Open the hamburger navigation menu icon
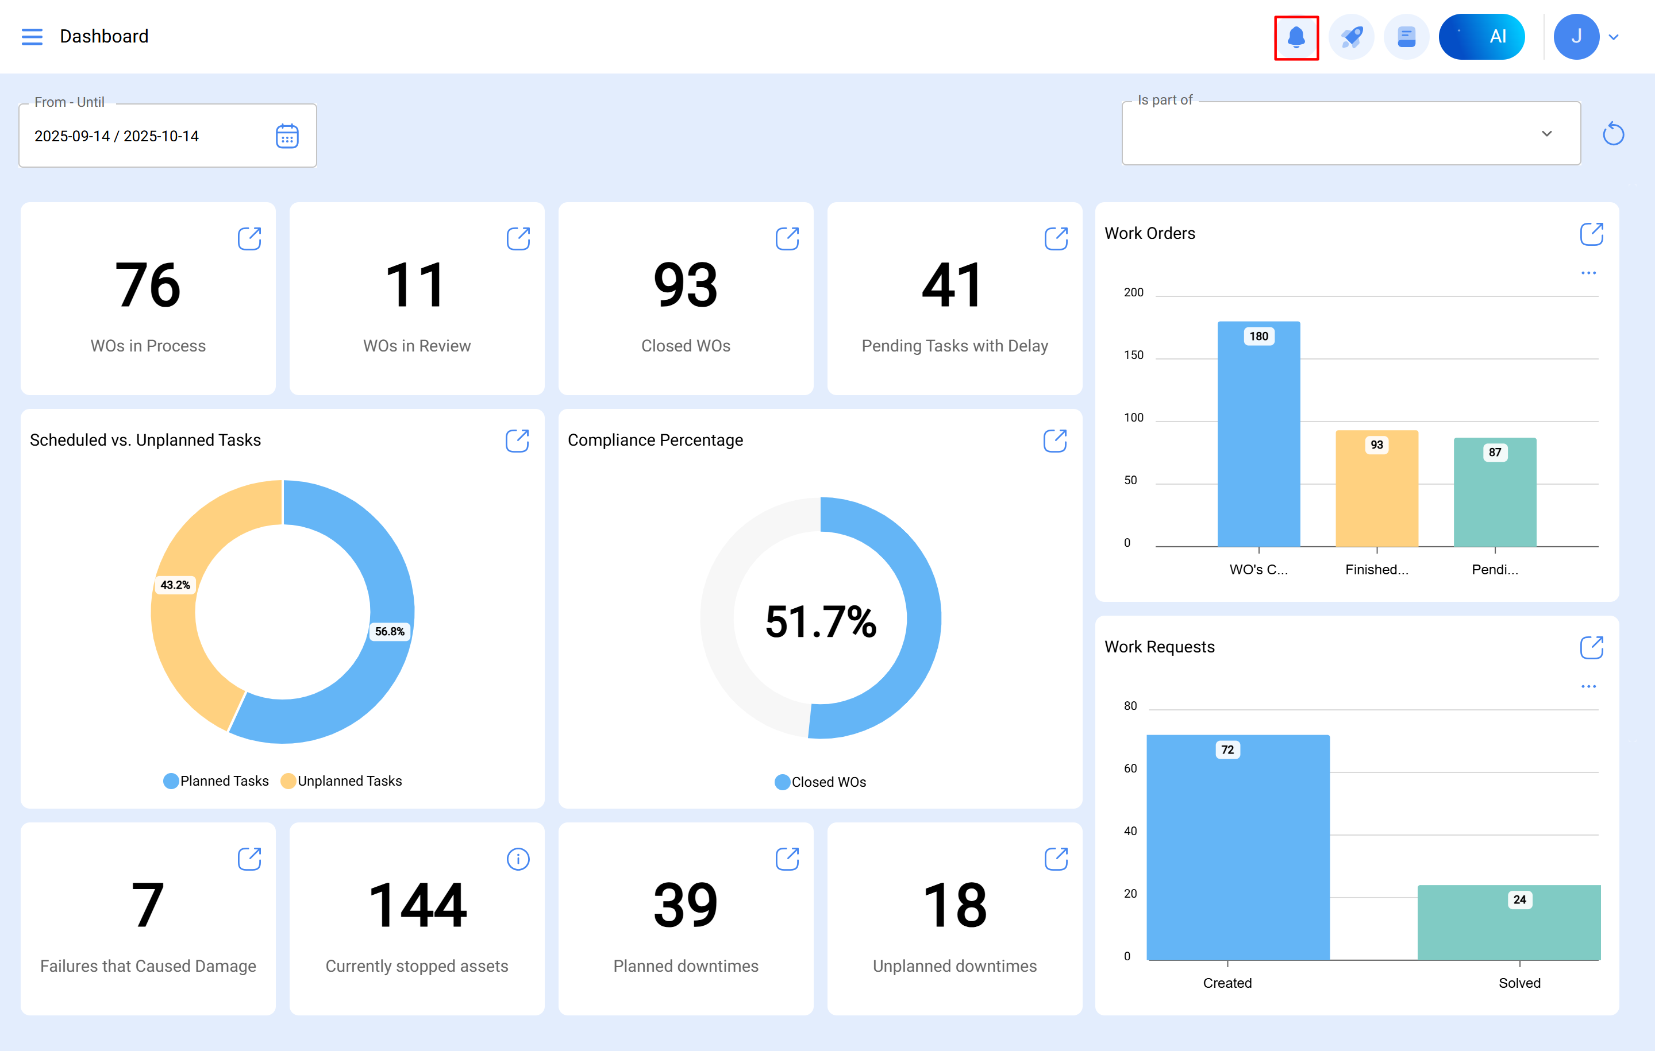The height and width of the screenshot is (1051, 1655). point(32,36)
